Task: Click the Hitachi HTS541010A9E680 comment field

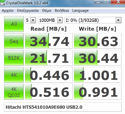Action: click(x=63, y=107)
